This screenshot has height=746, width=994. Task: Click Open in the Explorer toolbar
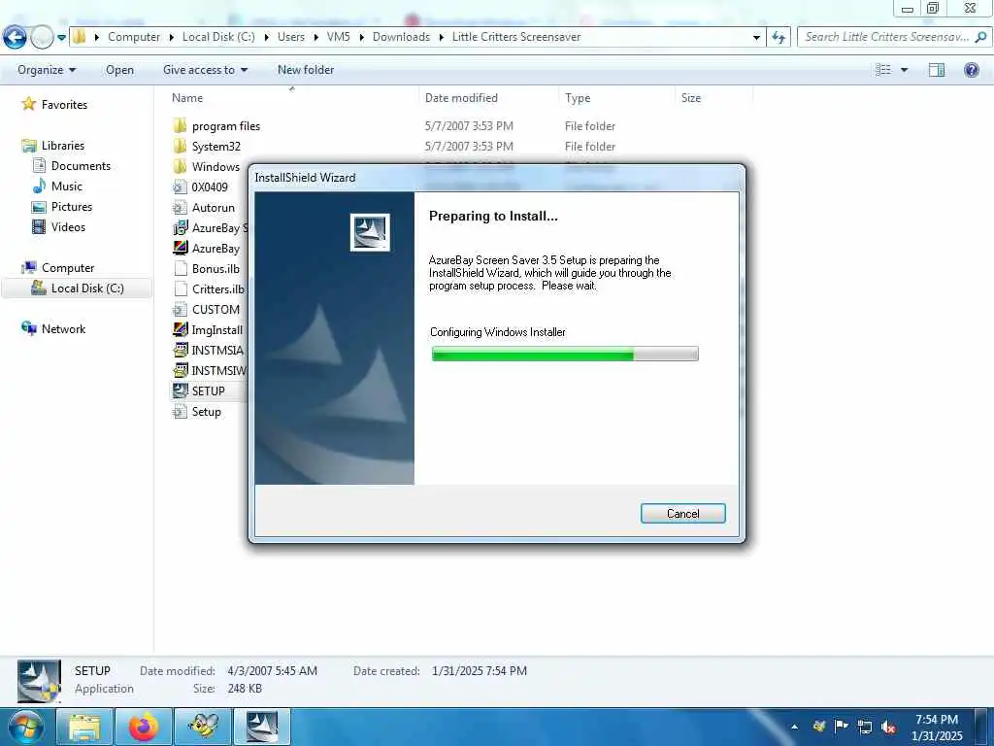click(119, 70)
